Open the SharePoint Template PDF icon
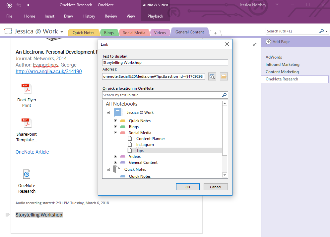 (x=27, y=123)
